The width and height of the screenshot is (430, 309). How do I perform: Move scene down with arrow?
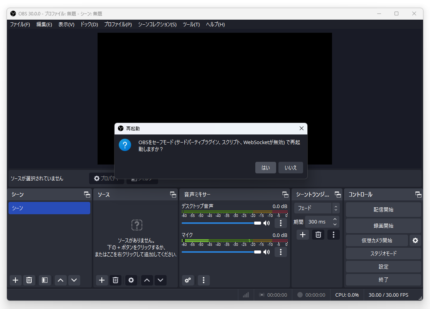point(74,280)
